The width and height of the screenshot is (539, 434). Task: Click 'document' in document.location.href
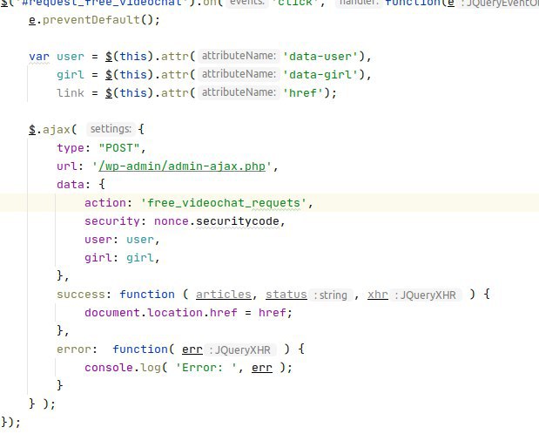112,313
